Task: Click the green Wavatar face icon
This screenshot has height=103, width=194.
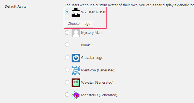Action: coord(76,83)
